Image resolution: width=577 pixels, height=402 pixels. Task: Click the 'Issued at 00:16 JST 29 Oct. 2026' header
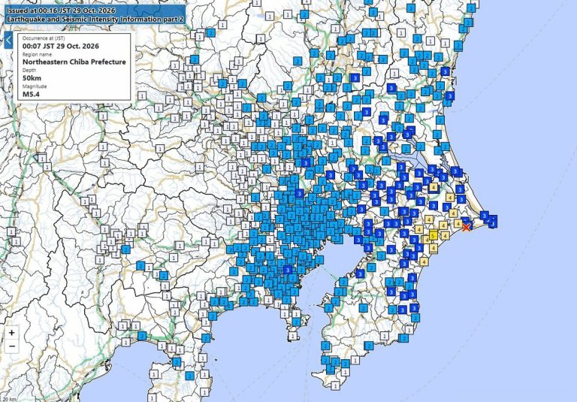(x=61, y=11)
